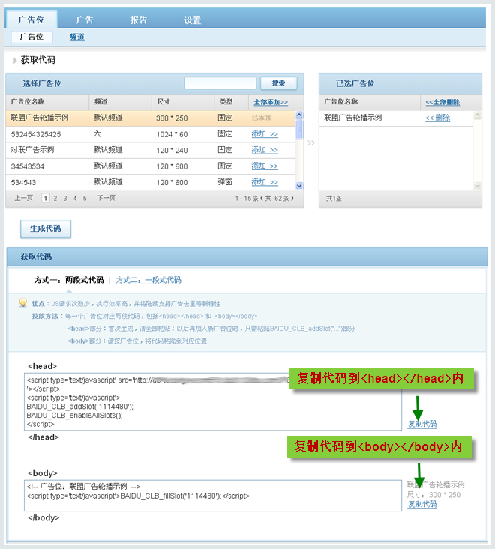
Task: Copy head code via 复制代码 link
Action: (x=422, y=424)
